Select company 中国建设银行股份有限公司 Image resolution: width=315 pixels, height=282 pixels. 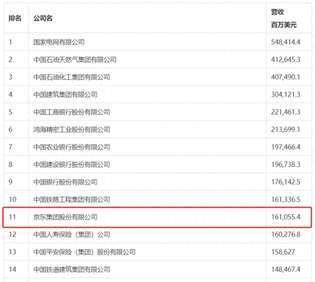pos(72,164)
